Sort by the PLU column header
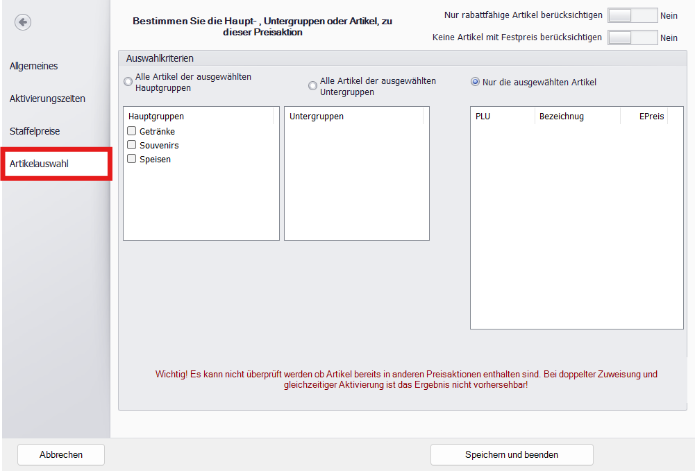This screenshot has height=471, width=695. 503,116
